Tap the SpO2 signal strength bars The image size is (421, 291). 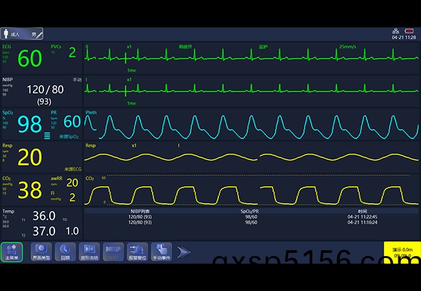tap(47, 136)
